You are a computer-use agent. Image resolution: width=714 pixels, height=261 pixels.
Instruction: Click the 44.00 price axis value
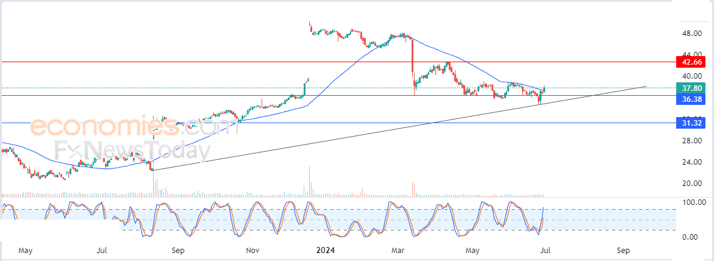693,54
